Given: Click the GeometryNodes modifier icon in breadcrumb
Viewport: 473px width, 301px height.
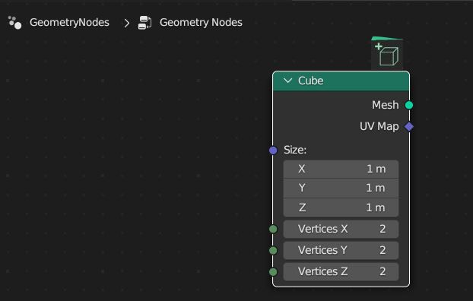Looking at the screenshot, I should click(x=14, y=23).
